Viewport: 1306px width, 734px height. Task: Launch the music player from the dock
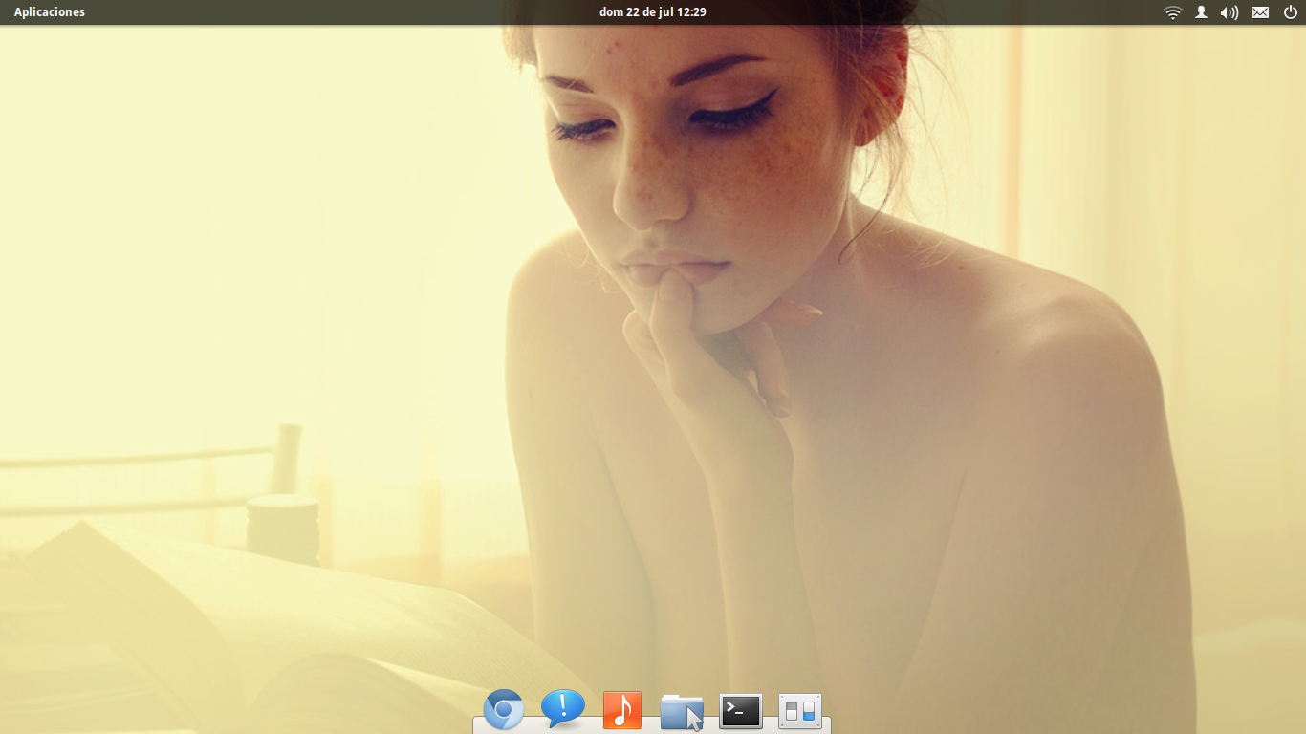[622, 711]
